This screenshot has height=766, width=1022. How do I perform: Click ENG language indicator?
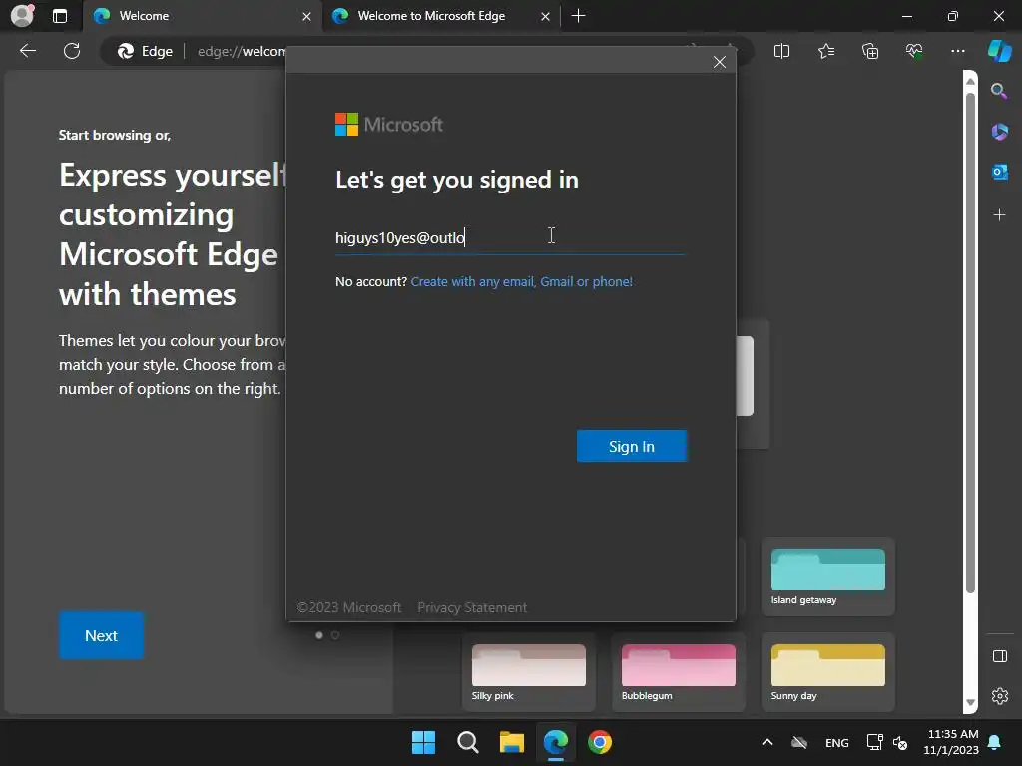pyautogui.click(x=837, y=742)
